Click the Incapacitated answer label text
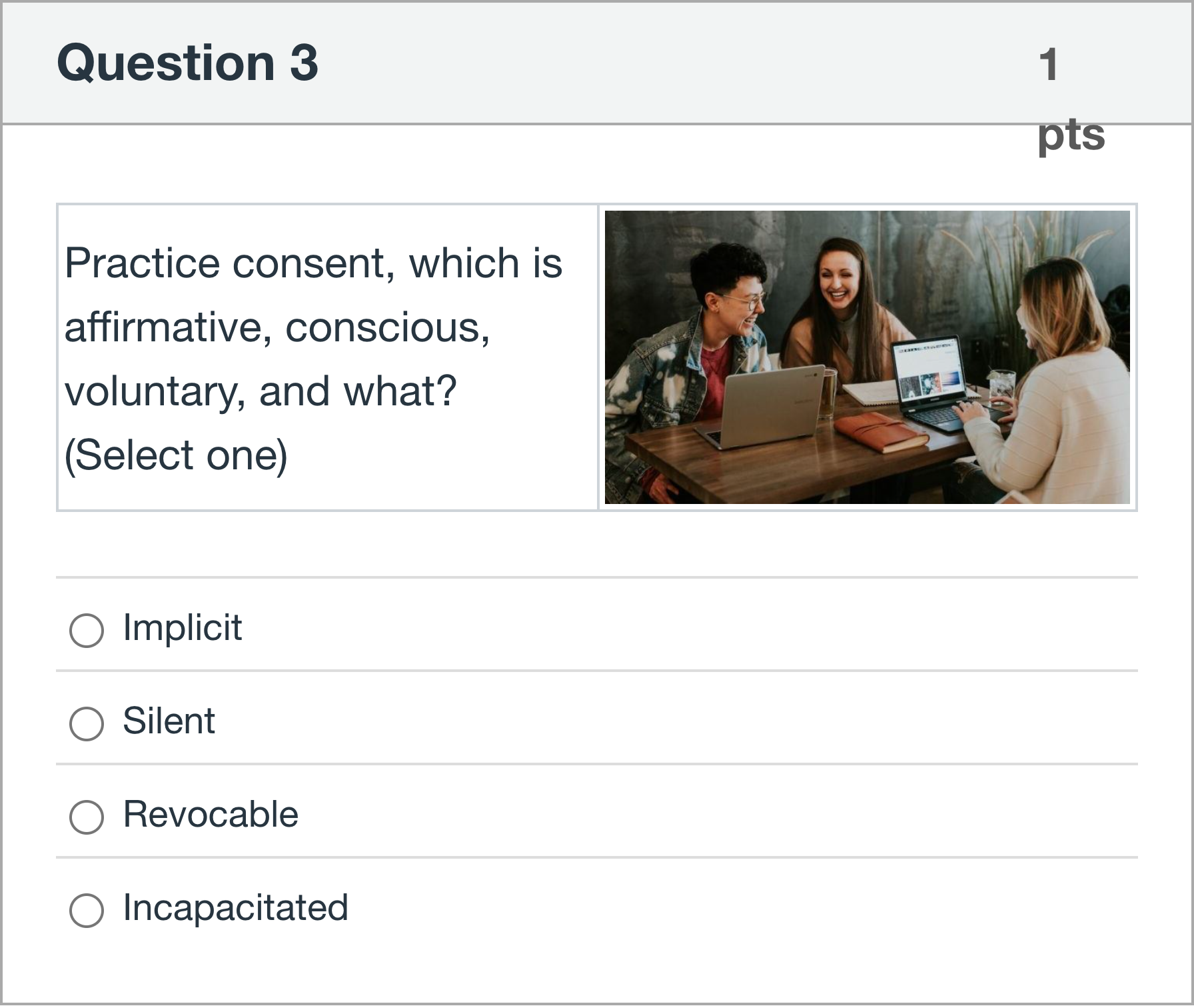Image resolution: width=1194 pixels, height=1008 pixels. [235, 908]
